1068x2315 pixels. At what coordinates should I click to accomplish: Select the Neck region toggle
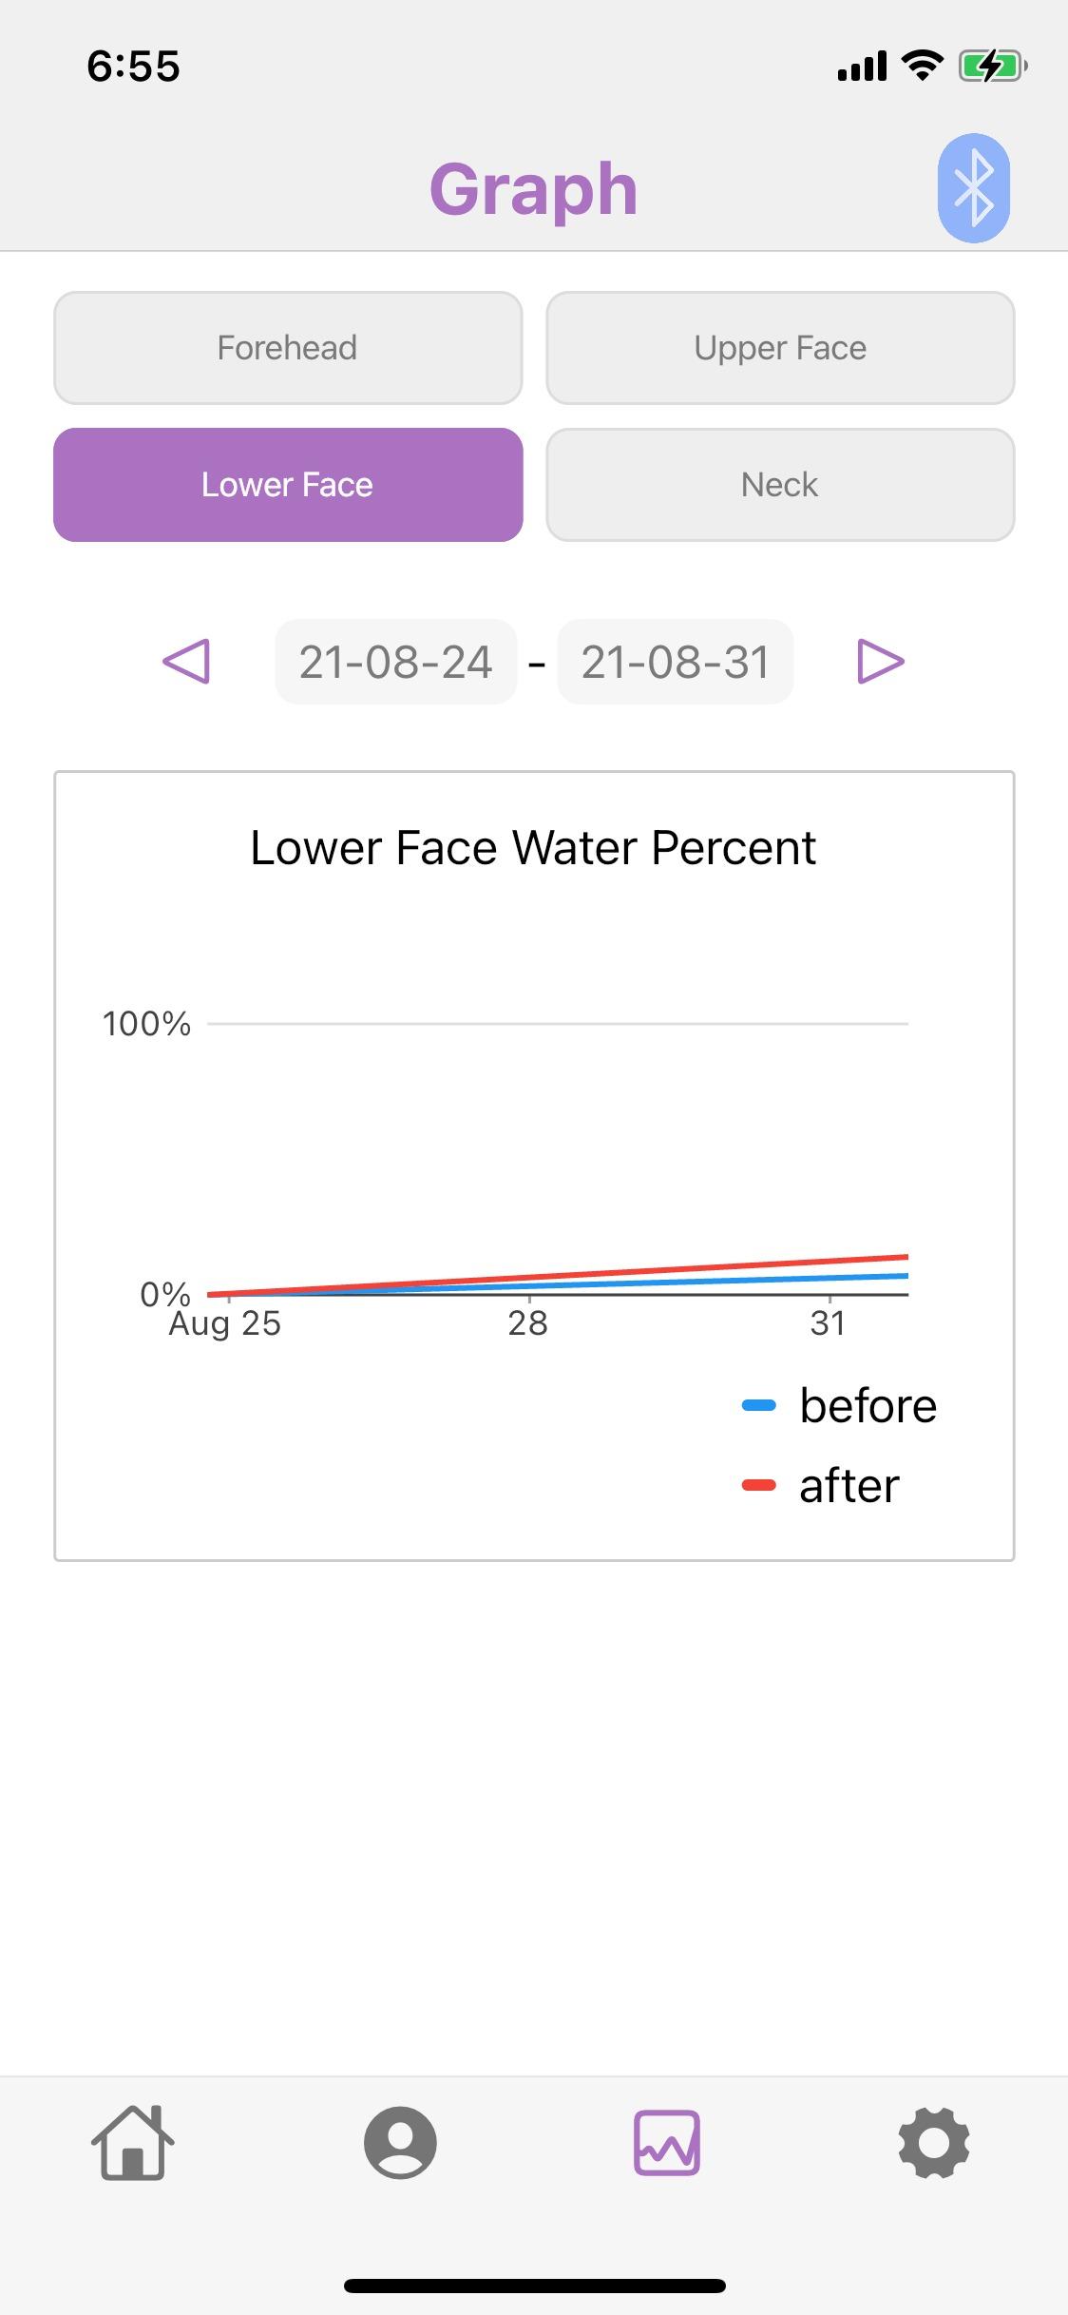(780, 485)
